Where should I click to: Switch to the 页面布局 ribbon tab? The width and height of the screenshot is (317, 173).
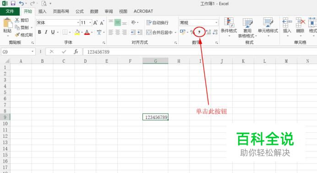(x=61, y=11)
